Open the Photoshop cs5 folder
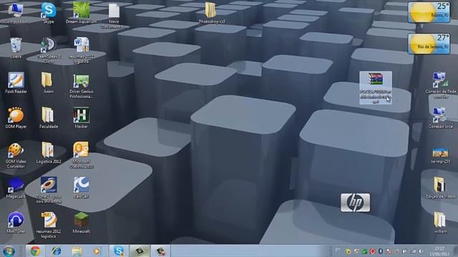 coord(212,13)
